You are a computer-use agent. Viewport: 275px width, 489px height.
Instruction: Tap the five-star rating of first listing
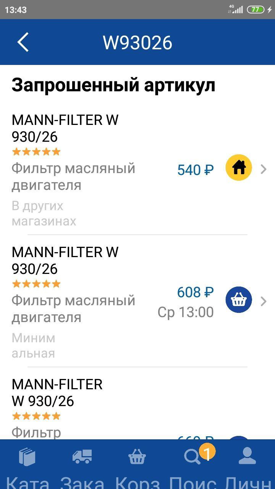coord(36,152)
